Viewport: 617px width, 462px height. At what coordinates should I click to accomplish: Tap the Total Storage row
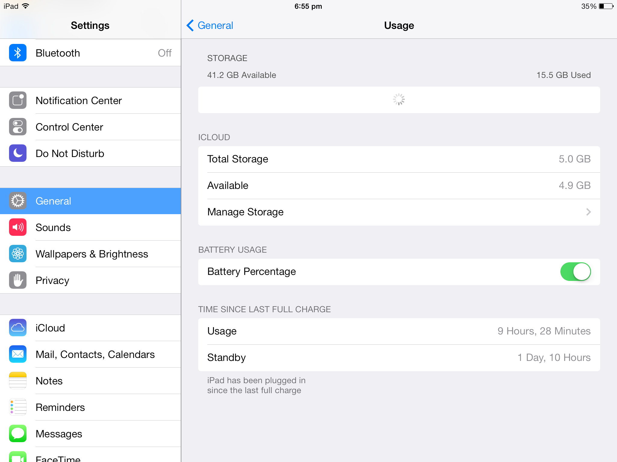coord(399,159)
